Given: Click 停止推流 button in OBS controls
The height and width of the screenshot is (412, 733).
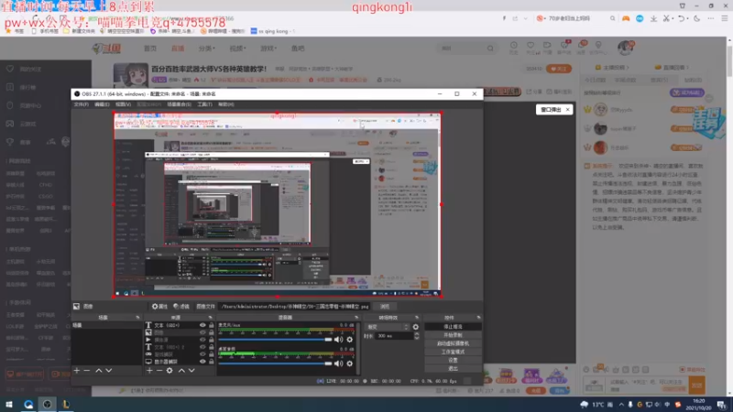Looking at the screenshot, I should coord(453,327).
